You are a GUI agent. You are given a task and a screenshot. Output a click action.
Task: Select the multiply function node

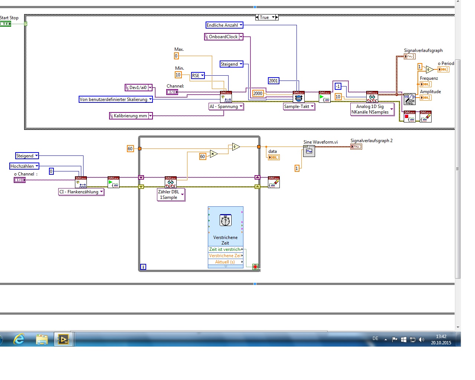pos(214,153)
